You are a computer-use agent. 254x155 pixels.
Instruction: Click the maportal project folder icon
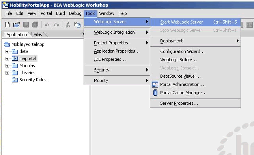15,58
